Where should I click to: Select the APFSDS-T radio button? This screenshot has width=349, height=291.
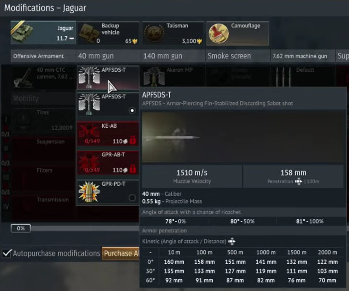pos(132,110)
